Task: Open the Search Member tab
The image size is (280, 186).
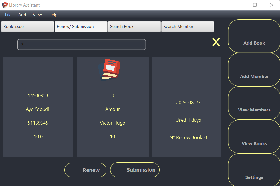Action: (188, 27)
